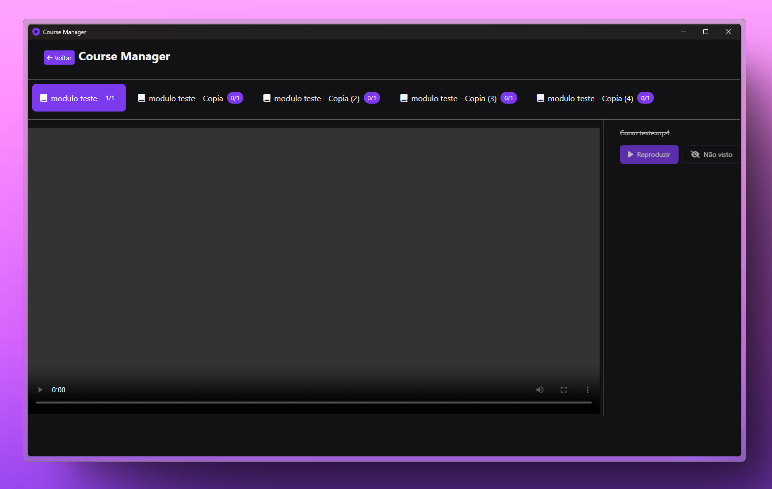Screen dimensions: 772x489
Task: Click the book icon on modulo teste - Copia
Action: (x=141, y=98)
